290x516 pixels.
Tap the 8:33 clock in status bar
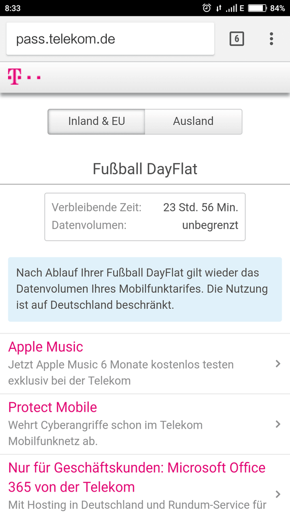coord(13,8)
